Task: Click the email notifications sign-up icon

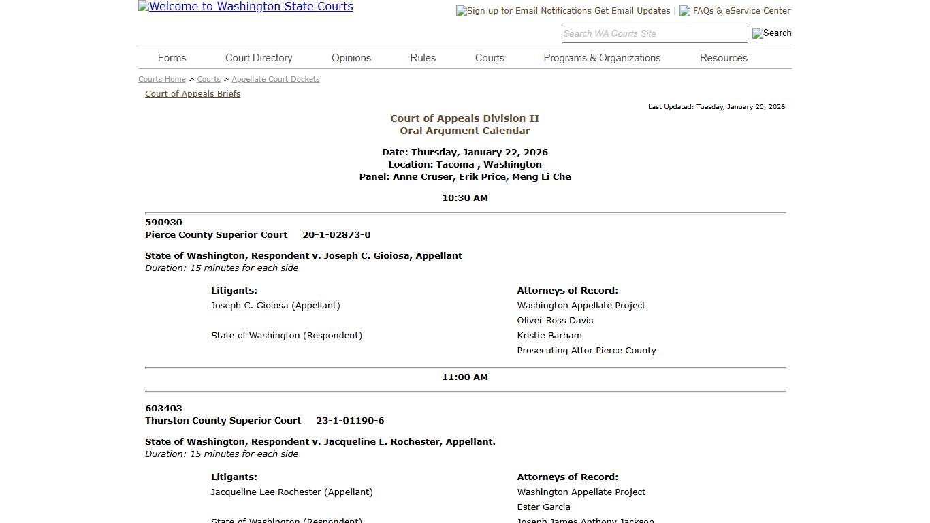Action: click(x=461, y=10)
